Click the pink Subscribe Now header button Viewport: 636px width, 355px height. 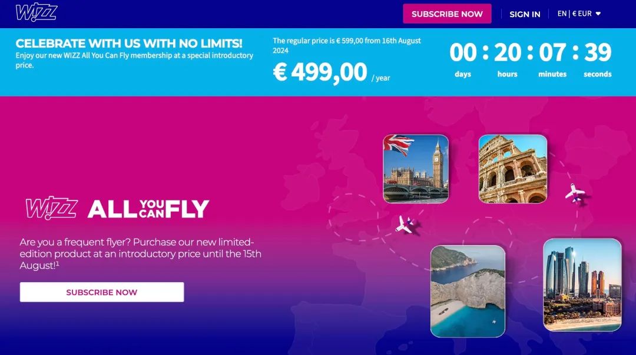tap(447, 14)
